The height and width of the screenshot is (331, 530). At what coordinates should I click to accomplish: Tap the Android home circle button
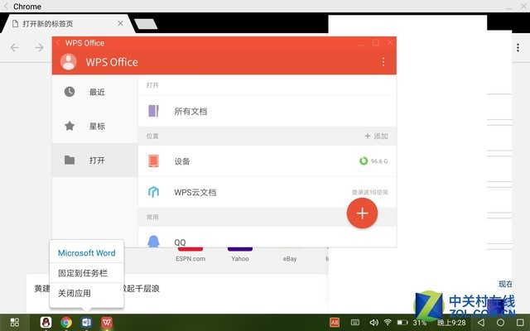500,323
